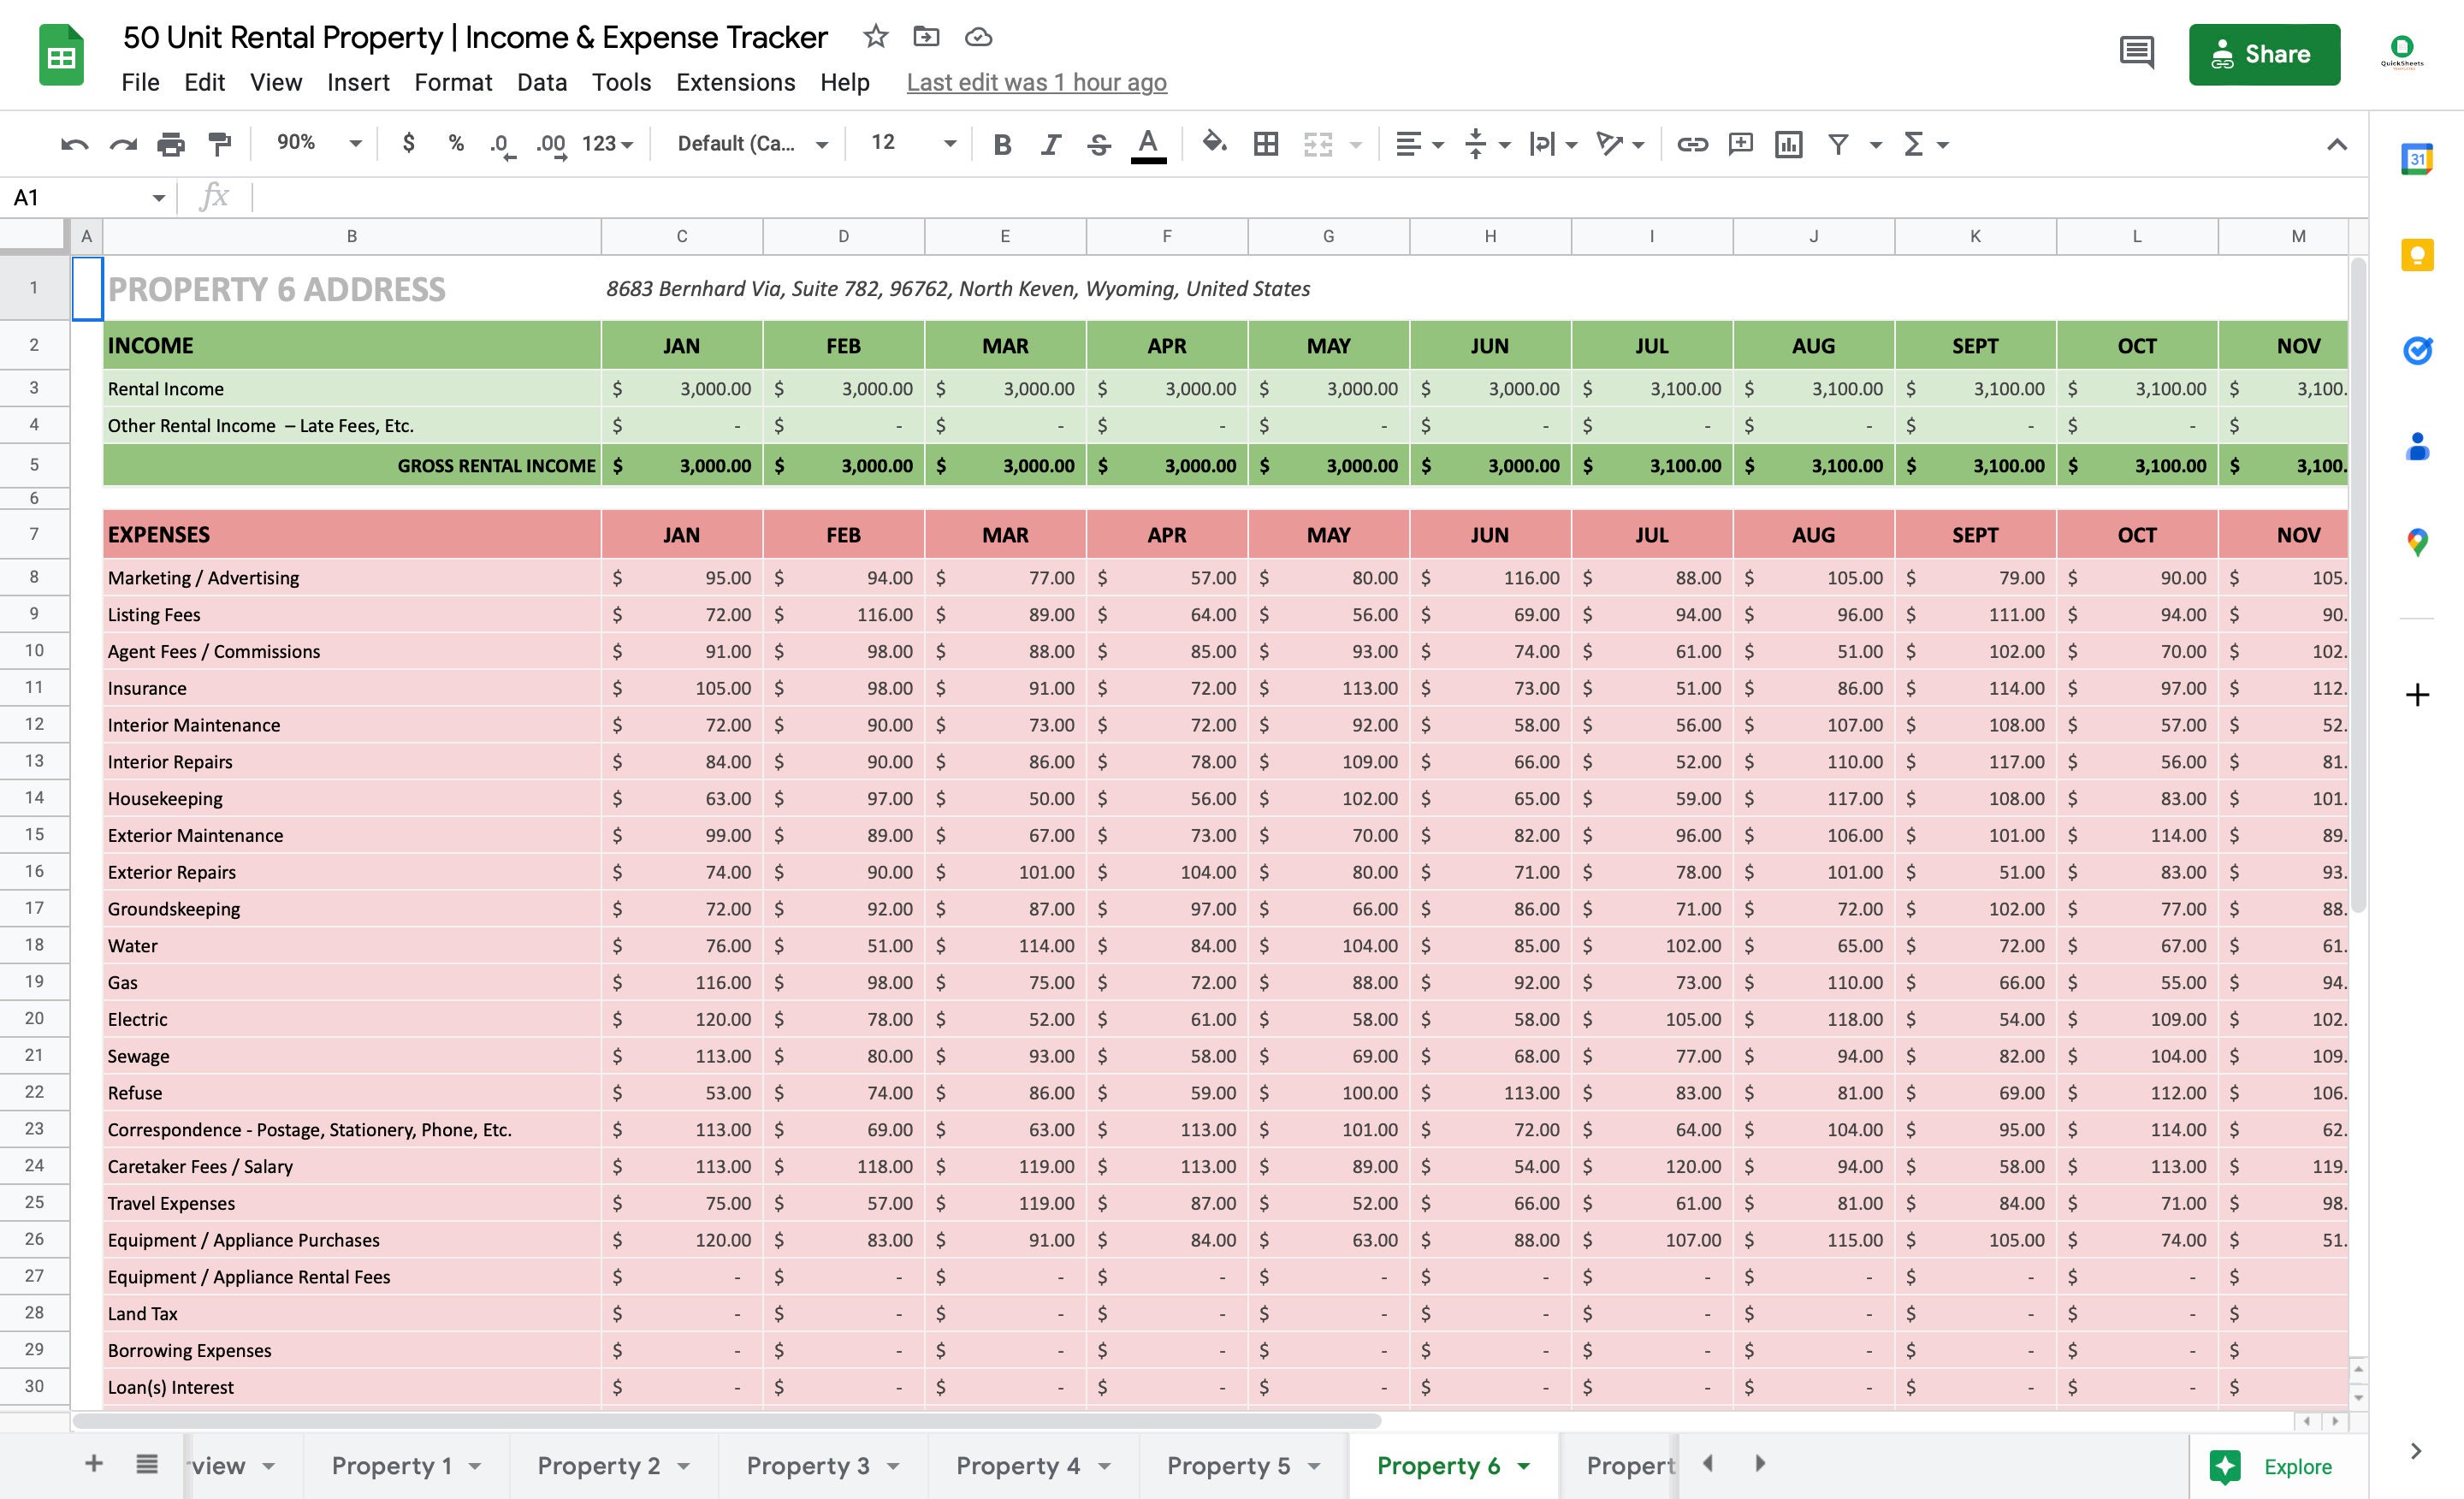The width and height of the screenshot is (2464, 1499).
Task: Click Get add-ons plus icon
Action: [2416, 695]
